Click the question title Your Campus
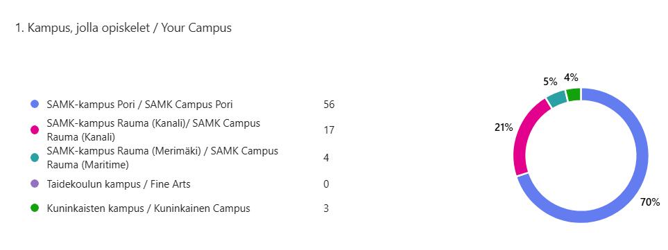Viewport: 668px width, 250px height. (123, 28)
